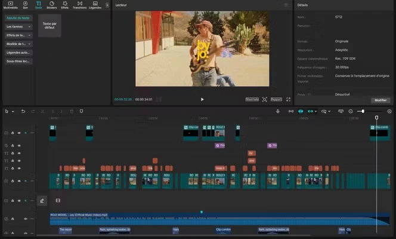Select the ROLE MODEL - Joy mp3 audio clip
Viewport: 396px width, 239px height.
tap(219, 219)
